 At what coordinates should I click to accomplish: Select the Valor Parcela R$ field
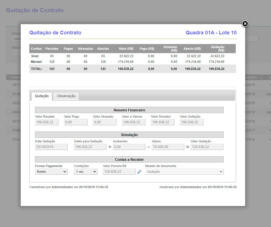tap(119, 172)
